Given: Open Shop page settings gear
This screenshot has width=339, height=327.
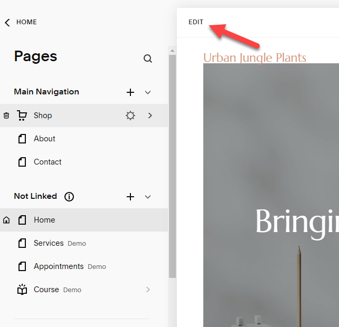Looking at the screenshot, I should [x=130, y=116].
